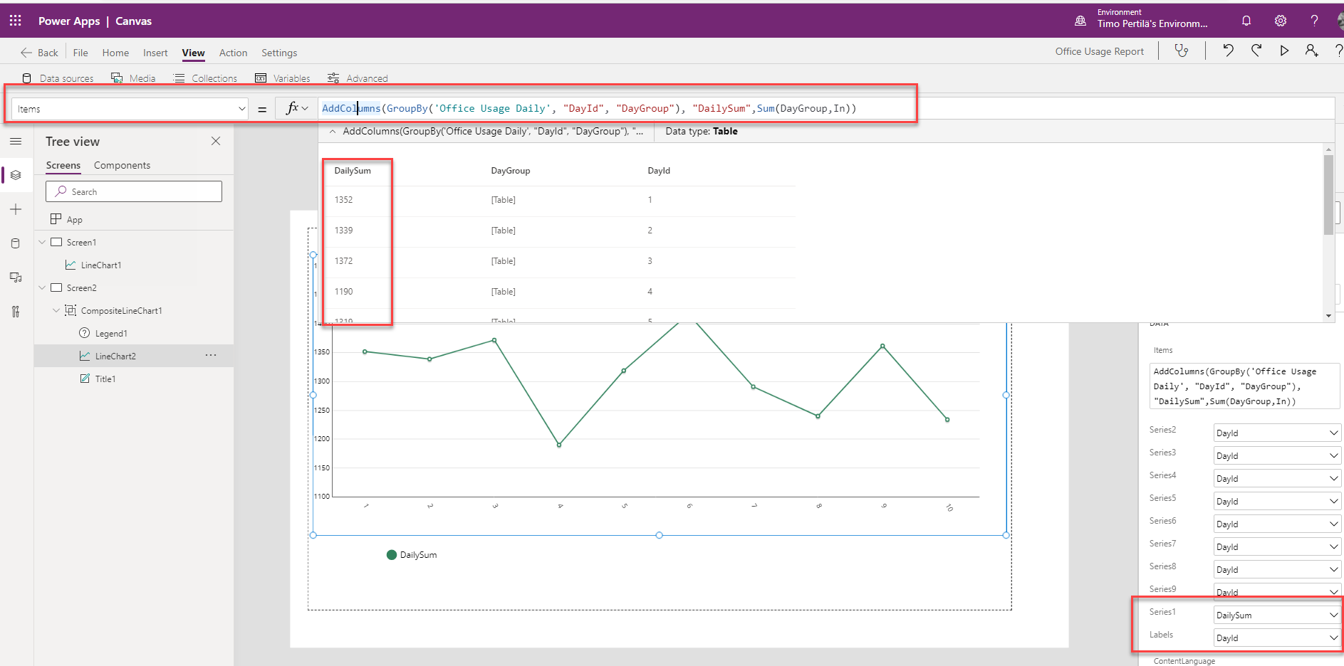Run the App checker stethoscope icon
The height and width of the screenshot is (666, 1344).
(x=1182, y=51)
